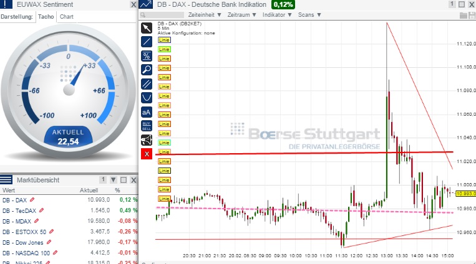Click the Marktübersicht list icon
Image resolution: width=476 pixels, height=264 pixels.
coord(6,180)
